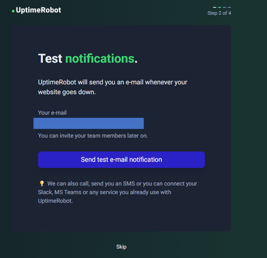
Task: Click the website down description text
Action: tap(113, 87)
